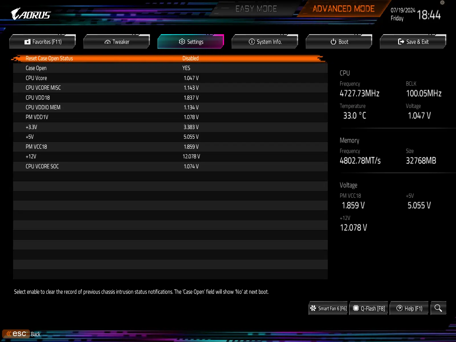
Task: Click the 1.837 V reading
Action: pos(191,98)
